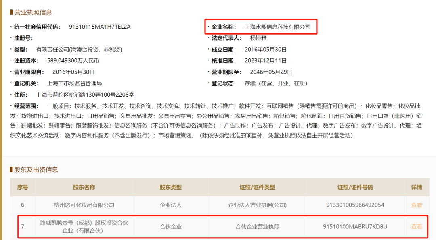
Task: Click row number 6 cell
Action: coord(23,205)
